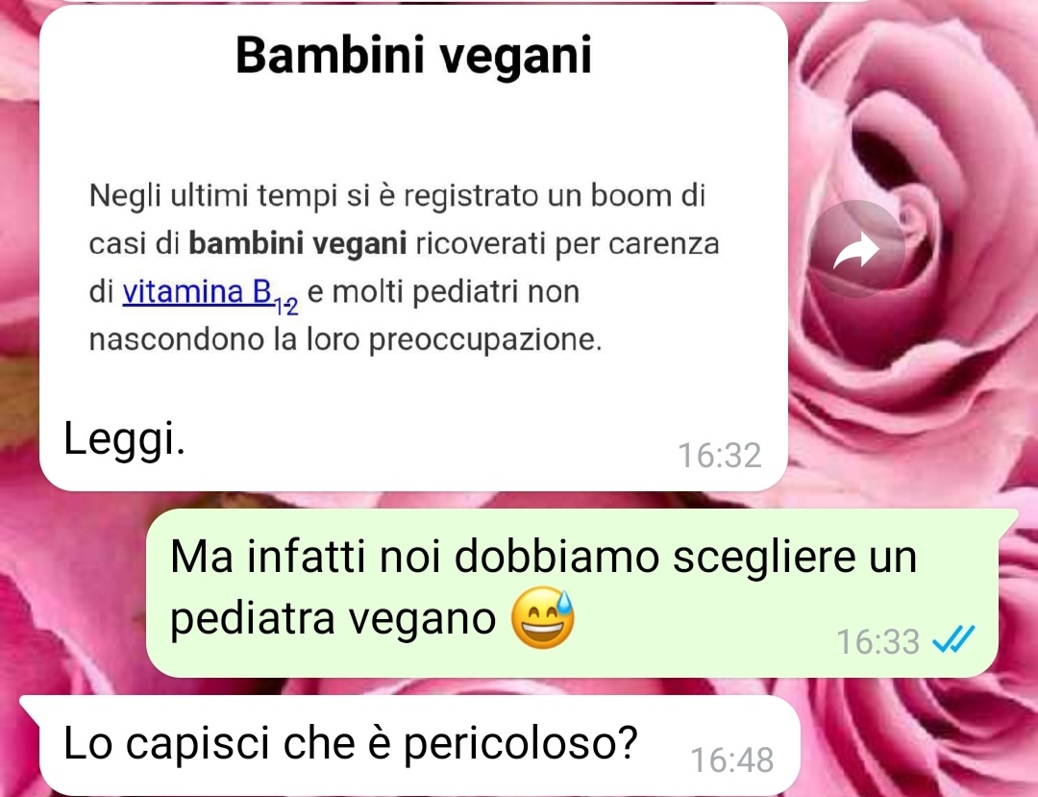Open the 'vitamina B12' hyperlink

[x=210, y=294]
